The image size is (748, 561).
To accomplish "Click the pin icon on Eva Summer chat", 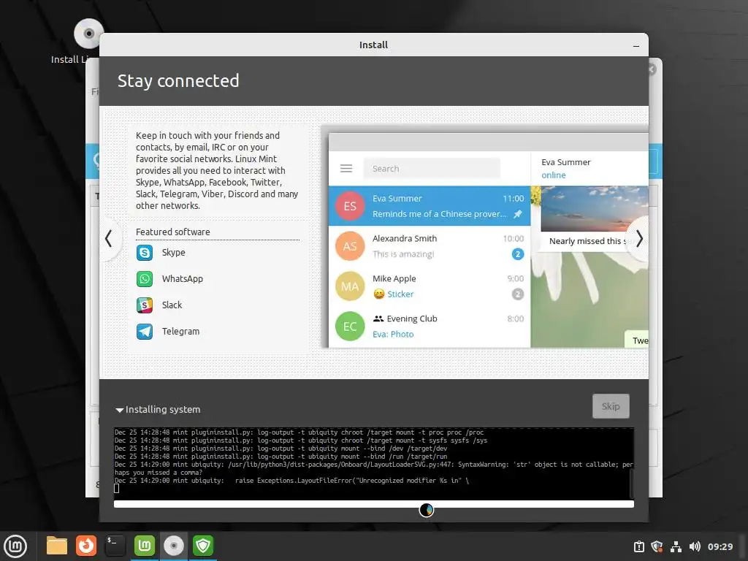I will tap(518, 214).
